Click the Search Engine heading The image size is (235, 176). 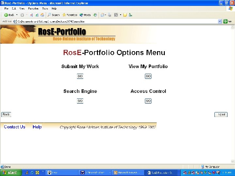[x=80, y=91]
